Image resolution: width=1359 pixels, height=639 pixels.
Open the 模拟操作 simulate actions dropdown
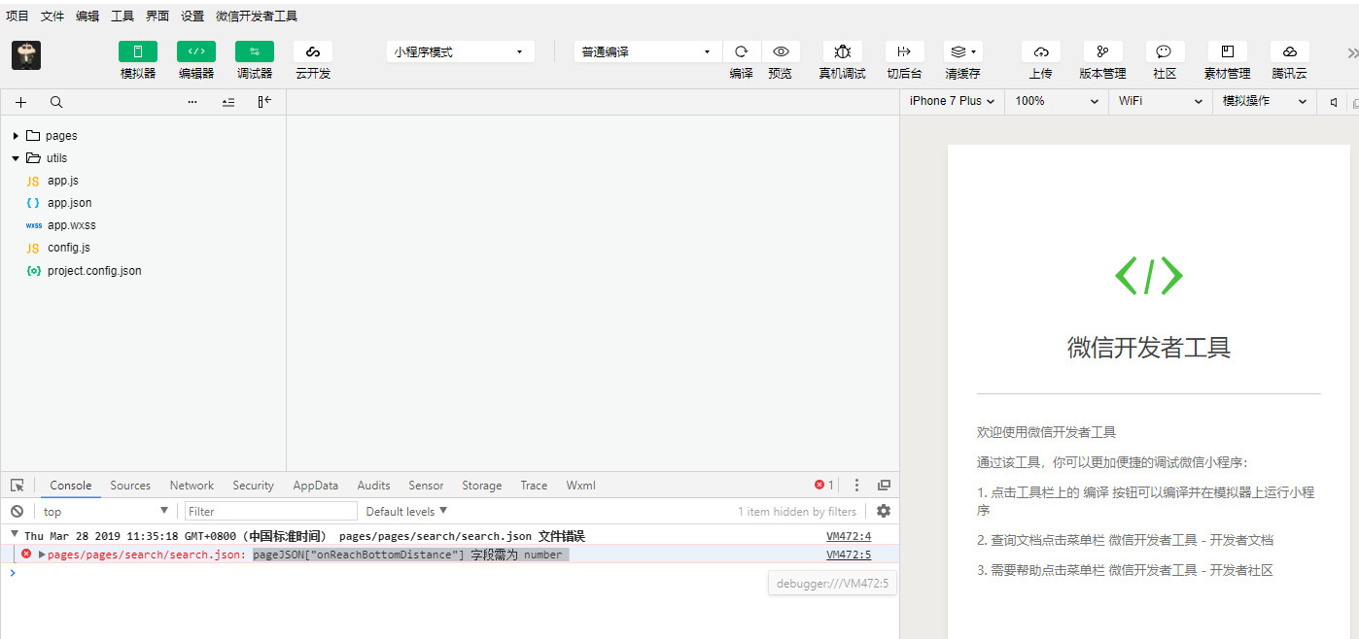[x=1265, y=101]
